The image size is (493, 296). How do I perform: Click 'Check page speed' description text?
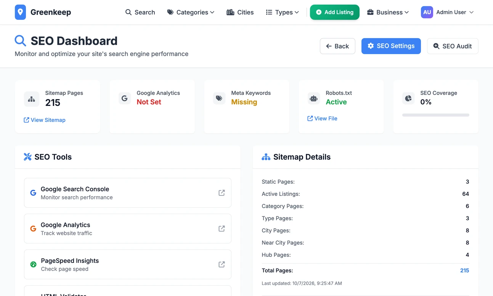click(64, 269)
